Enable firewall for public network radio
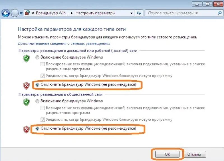 point(37,101)
